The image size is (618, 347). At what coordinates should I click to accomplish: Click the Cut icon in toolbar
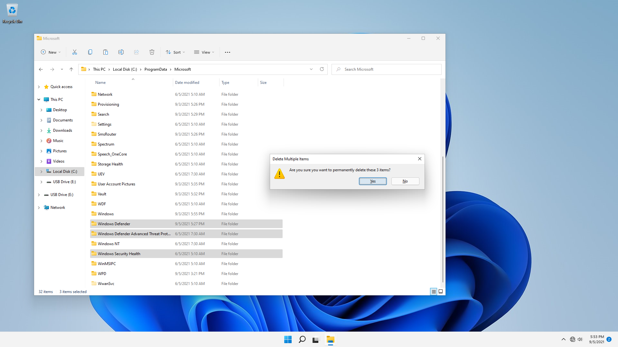pyautogui.click(x=74, y=52)
